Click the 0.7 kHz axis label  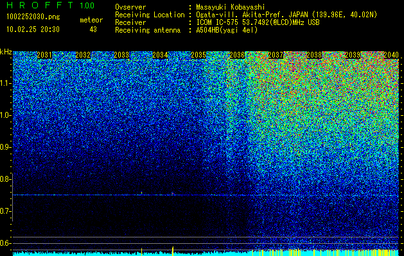click(x=4, y=211)
